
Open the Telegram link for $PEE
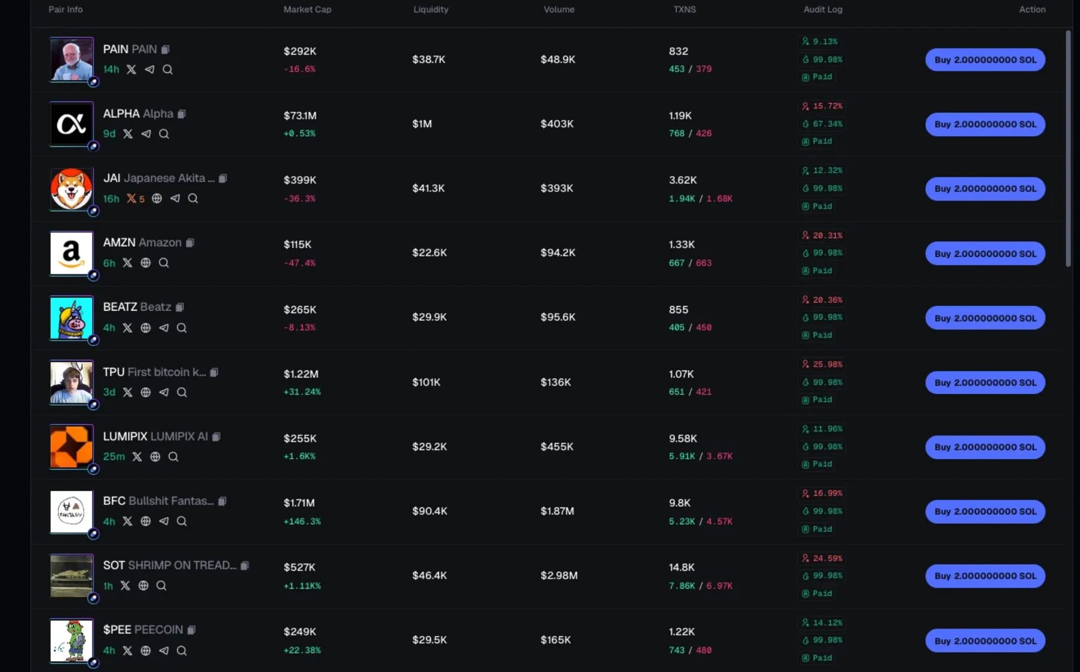164,651
